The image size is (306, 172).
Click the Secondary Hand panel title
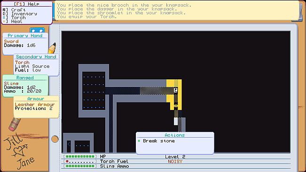(x=36, y=56)
